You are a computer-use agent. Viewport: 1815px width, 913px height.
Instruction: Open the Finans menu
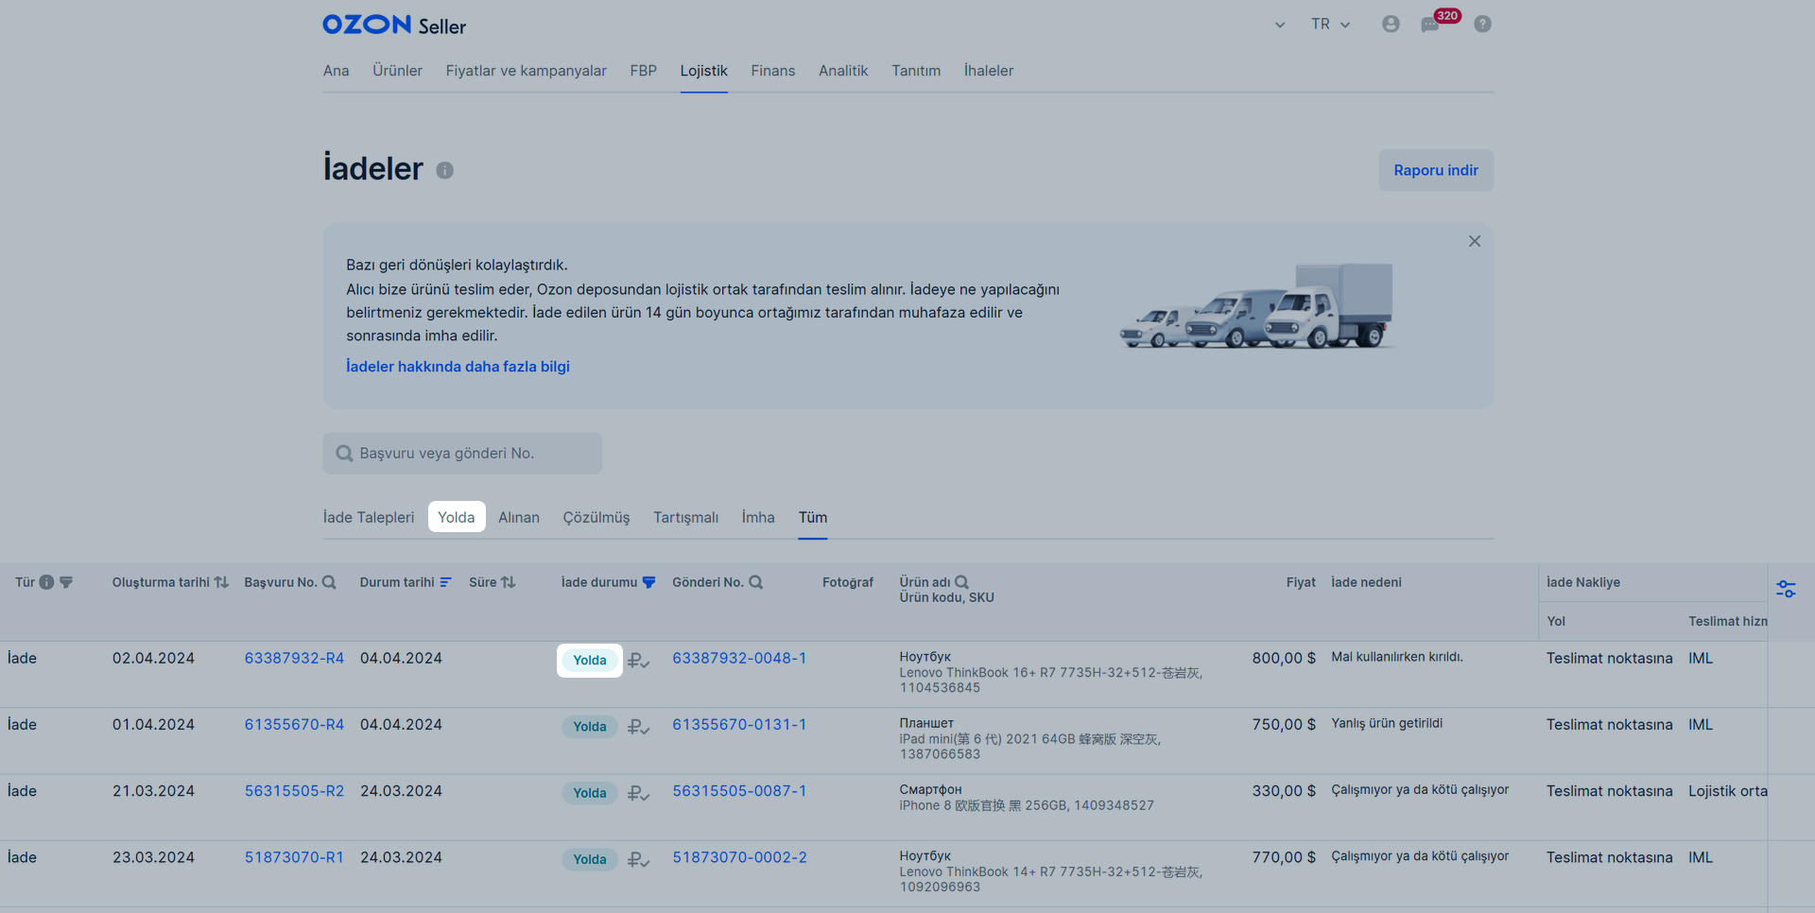[772, 71]
